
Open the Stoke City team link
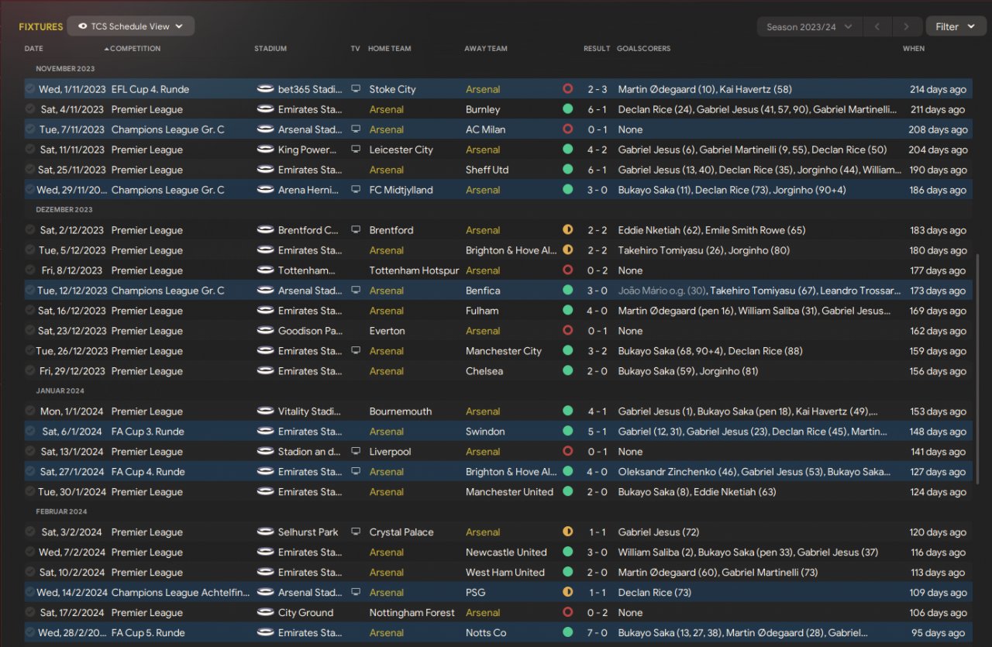tap(393, 89)
